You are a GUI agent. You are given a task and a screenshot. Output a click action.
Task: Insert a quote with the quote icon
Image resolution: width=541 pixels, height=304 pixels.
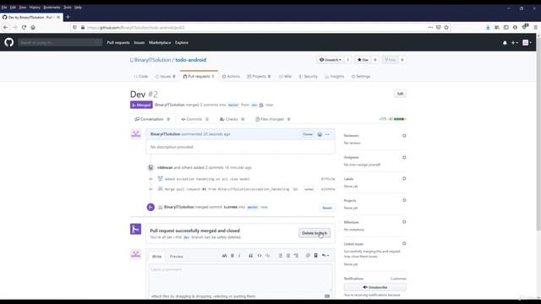[251, 256]
